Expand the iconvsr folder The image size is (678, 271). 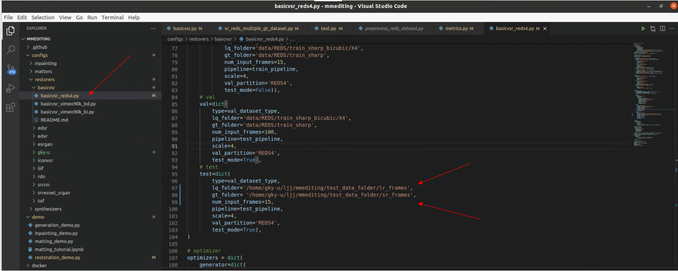pos(34,160)
